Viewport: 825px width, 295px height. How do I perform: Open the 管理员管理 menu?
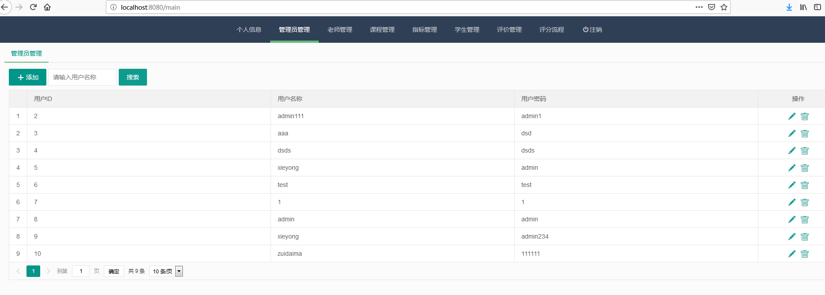[x=294, y=30]
